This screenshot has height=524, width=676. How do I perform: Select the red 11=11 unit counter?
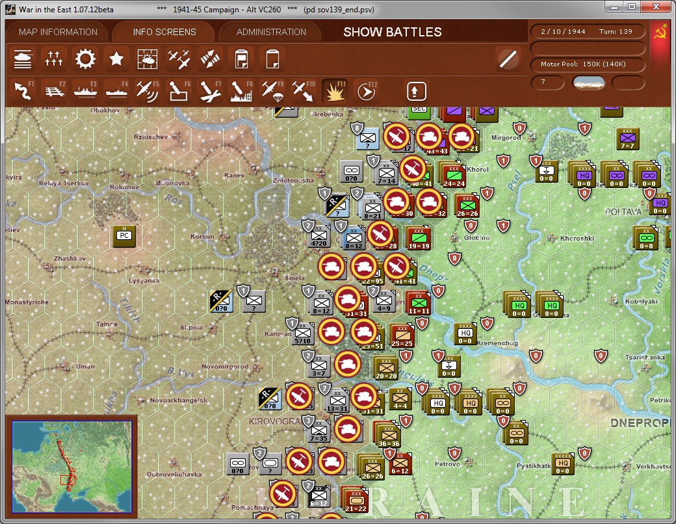click(x=419, y=303)
